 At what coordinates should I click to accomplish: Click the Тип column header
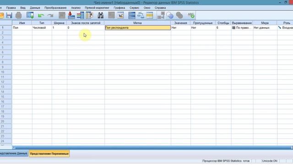42,23
